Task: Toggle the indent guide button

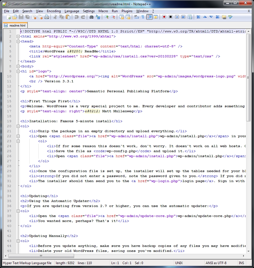Action: 149,17
